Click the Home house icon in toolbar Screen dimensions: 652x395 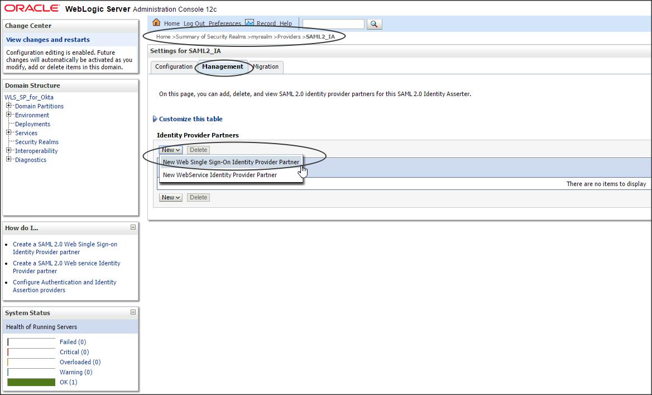click(x=156, y=22)
